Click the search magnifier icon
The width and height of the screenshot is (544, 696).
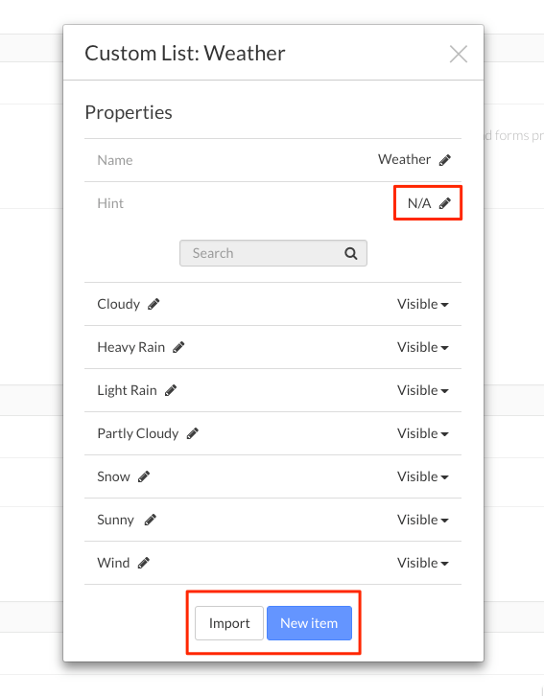351,253
